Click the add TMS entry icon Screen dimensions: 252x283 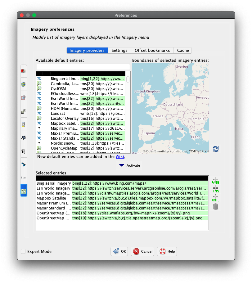coord(215,189)
